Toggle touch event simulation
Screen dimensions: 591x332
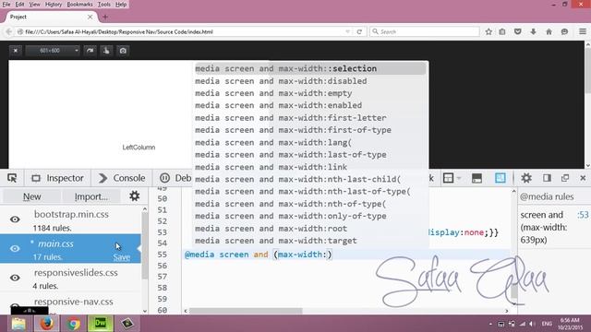tap(106, 51)
